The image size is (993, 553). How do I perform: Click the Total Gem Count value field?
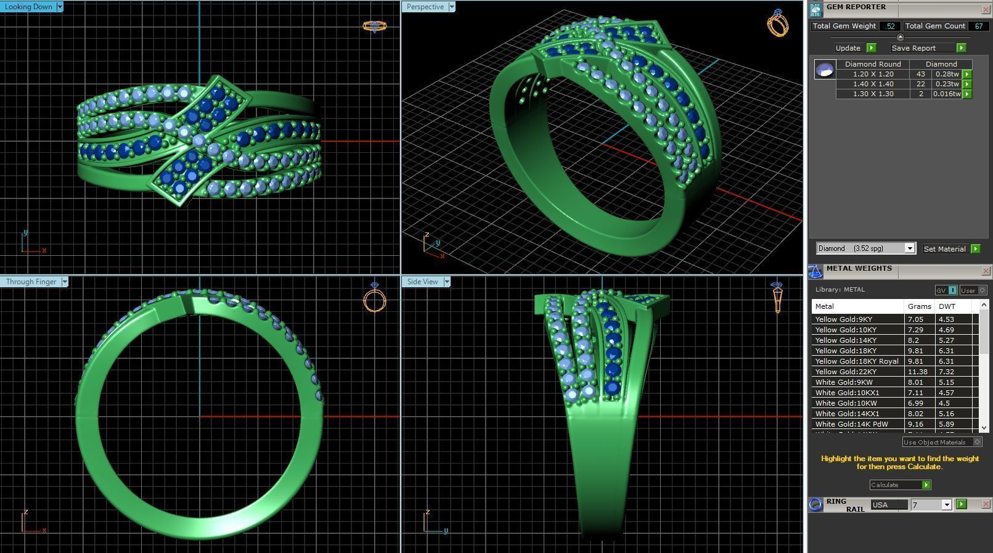978,26
